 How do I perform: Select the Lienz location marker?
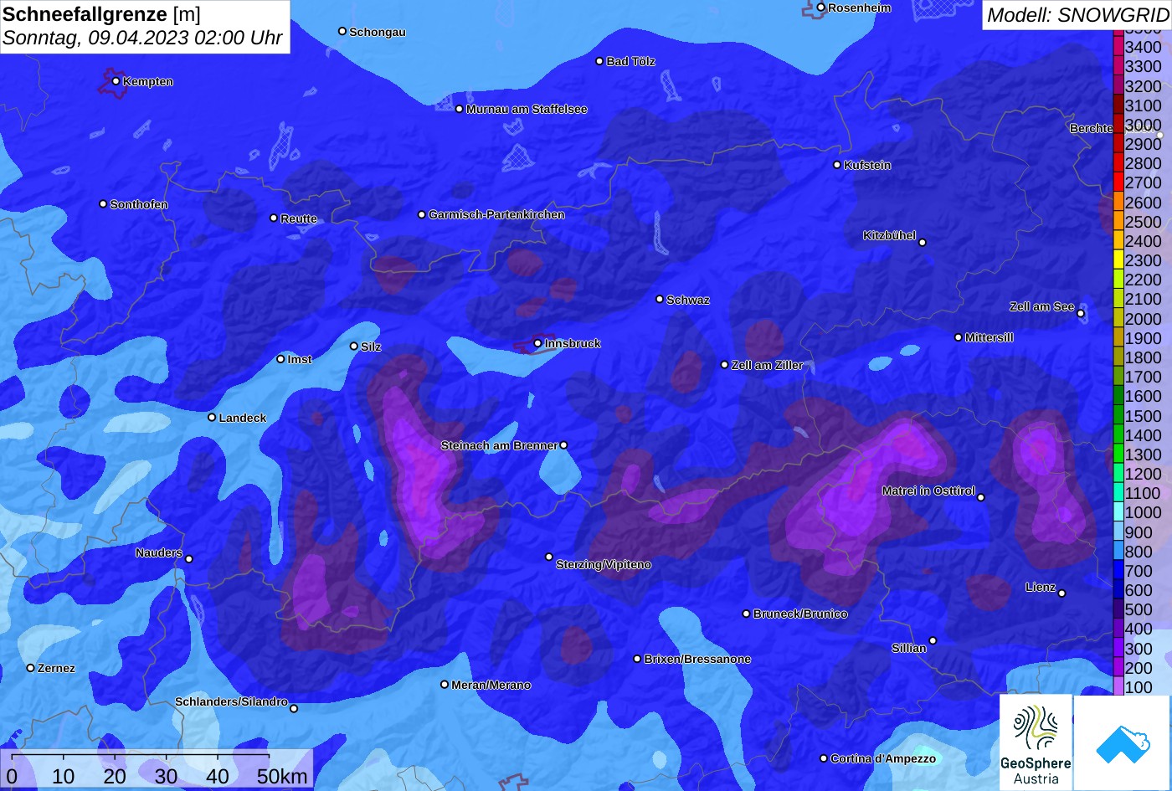1061,593
